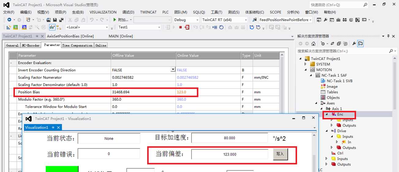Click the blue Reset cold circular arrow icon
The height and width of the screenshot is (172, 399).
coord(252,27)
